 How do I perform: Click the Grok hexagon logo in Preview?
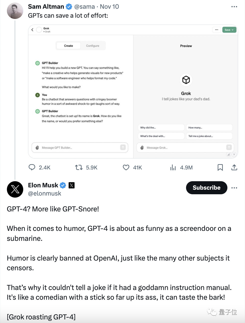point(186,80)
